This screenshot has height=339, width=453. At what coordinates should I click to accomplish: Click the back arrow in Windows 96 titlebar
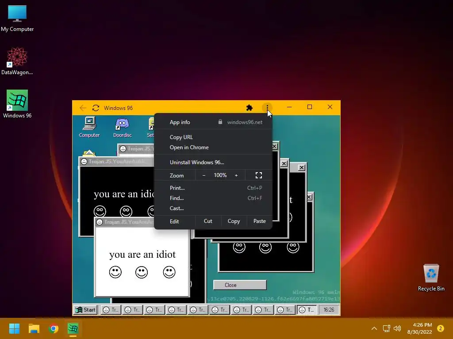83,108
